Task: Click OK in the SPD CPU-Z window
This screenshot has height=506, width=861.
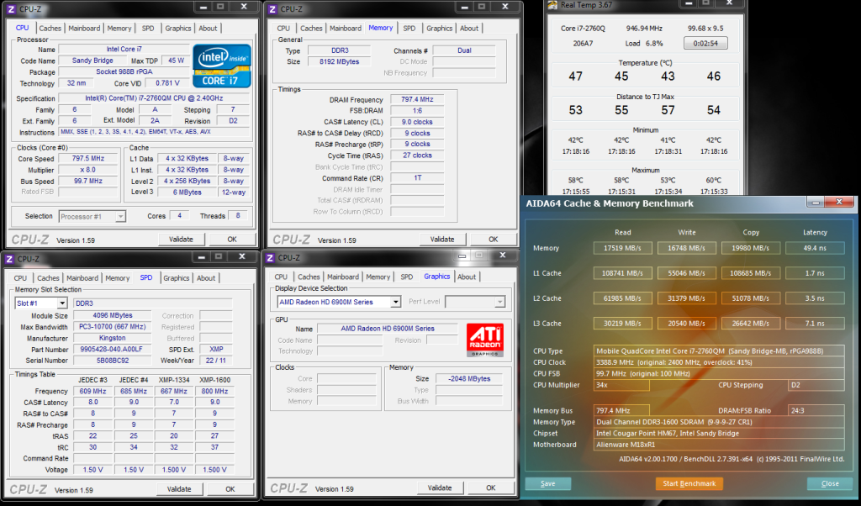Action: pyautogui.click(x=230, y=489)
